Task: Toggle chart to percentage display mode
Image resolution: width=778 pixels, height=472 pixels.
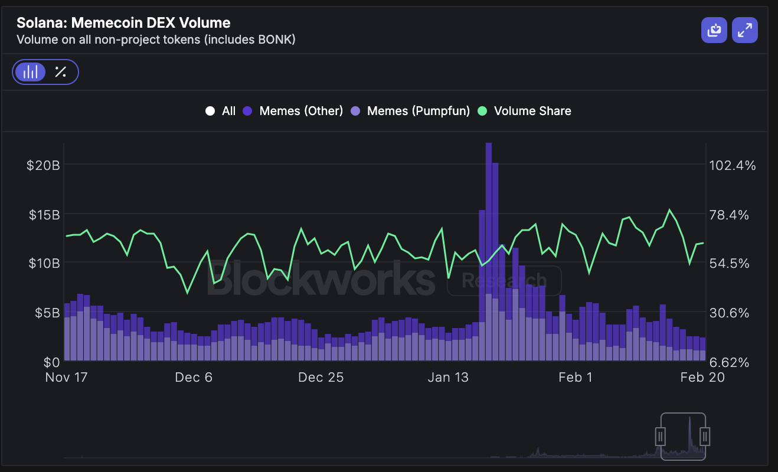Action: click(x=61, y=71)
